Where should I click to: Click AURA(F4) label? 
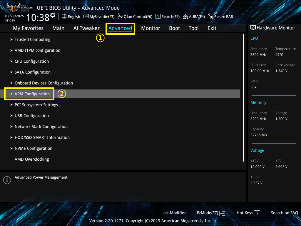(197, 16)
